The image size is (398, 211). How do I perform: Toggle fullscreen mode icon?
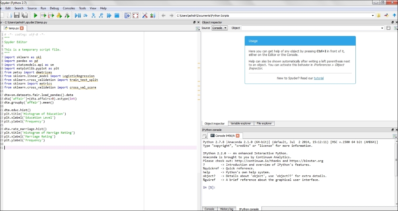pyautogui.click(x=136, y=15)
